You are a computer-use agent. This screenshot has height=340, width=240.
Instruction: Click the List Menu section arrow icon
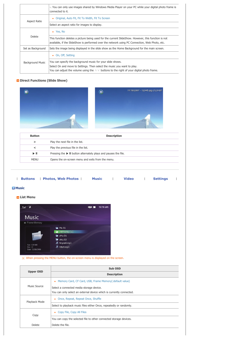[18, 197]
